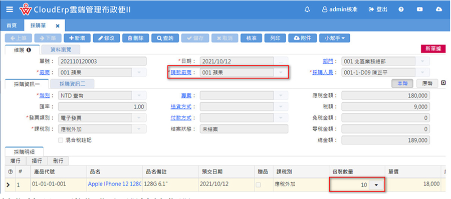Expand the 採購人員 dropdown arrow
The image size is (451, 199).
pyautogui.click(x=422, y=72)
